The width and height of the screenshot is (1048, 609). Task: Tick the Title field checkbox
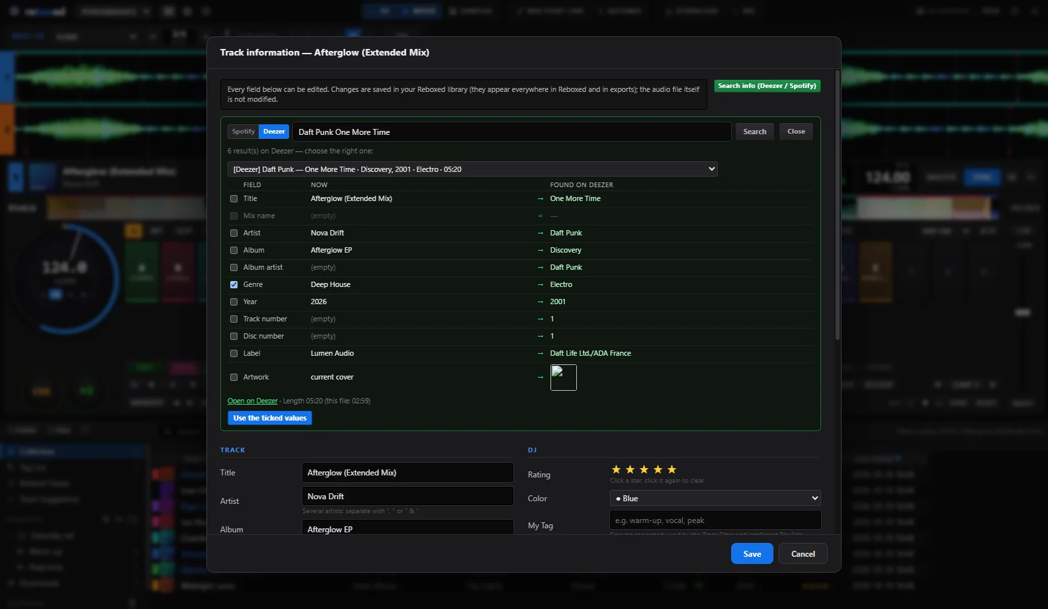click(x=234, y=198)
